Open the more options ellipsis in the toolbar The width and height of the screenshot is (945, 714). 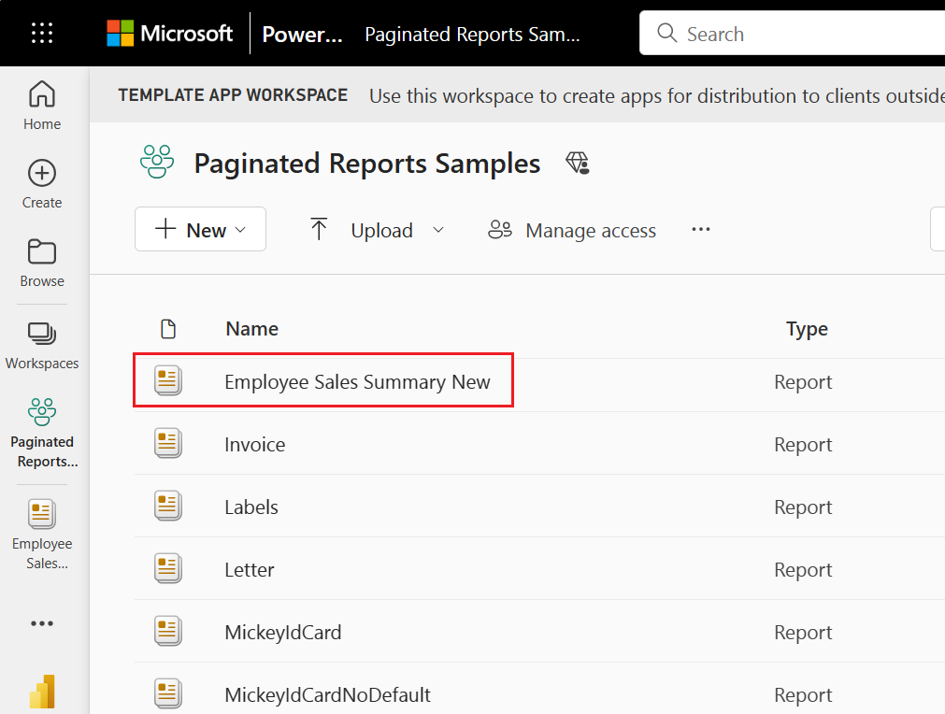[701, 229]
